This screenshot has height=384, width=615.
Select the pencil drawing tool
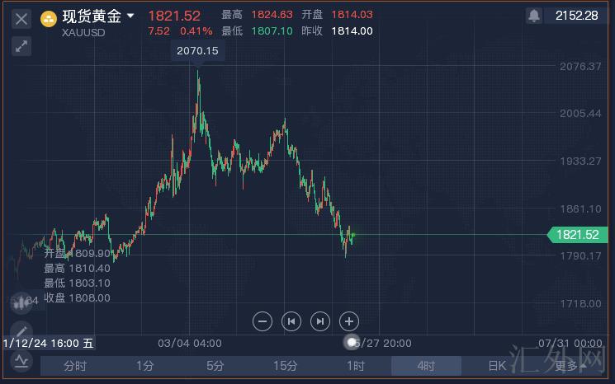(x=20, y=332)
